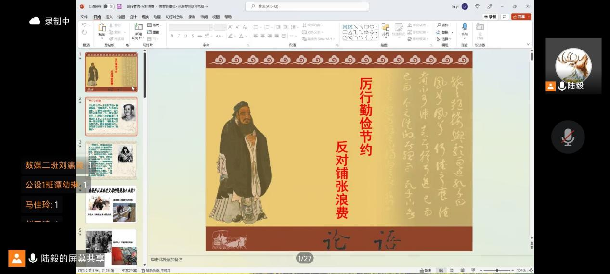
Task: Toggle Underline formatting
Action: [x=185, y=36]
